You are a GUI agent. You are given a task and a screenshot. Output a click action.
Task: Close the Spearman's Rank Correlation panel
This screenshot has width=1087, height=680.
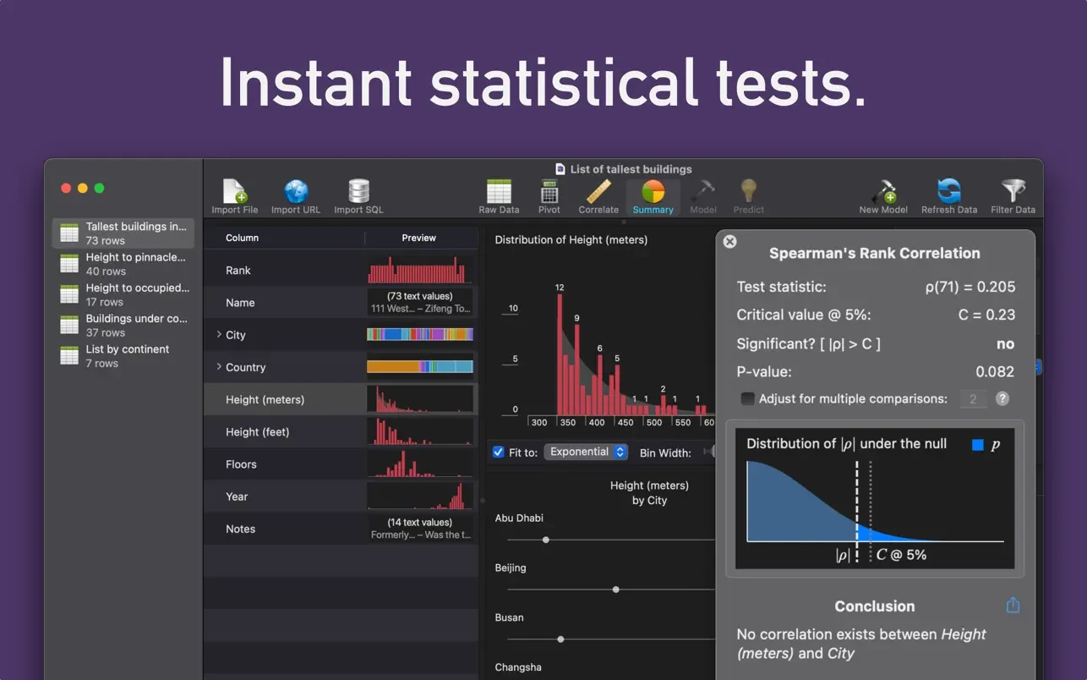[x=730, y=242]
